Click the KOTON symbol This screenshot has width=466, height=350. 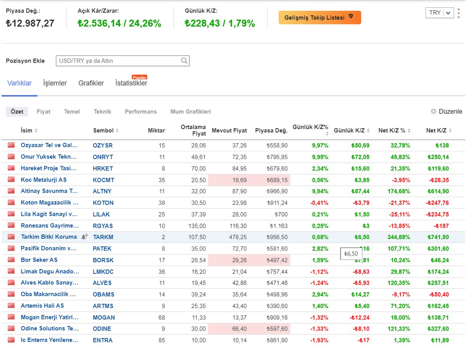coord(103,203)
